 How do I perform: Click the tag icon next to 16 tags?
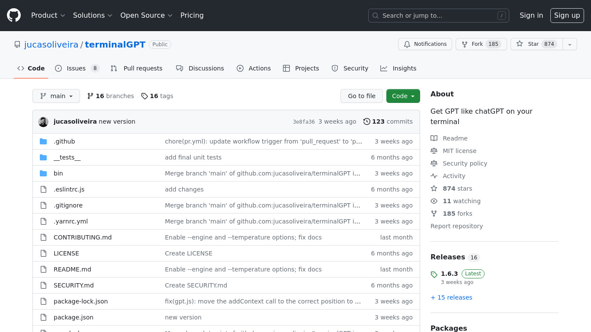pyautogui.click(x=145, y=96)
